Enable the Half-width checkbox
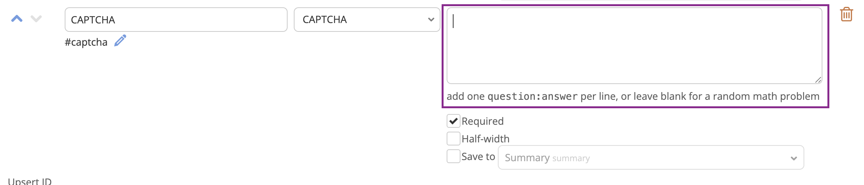 pyautogui.click(x=454, y=139)
